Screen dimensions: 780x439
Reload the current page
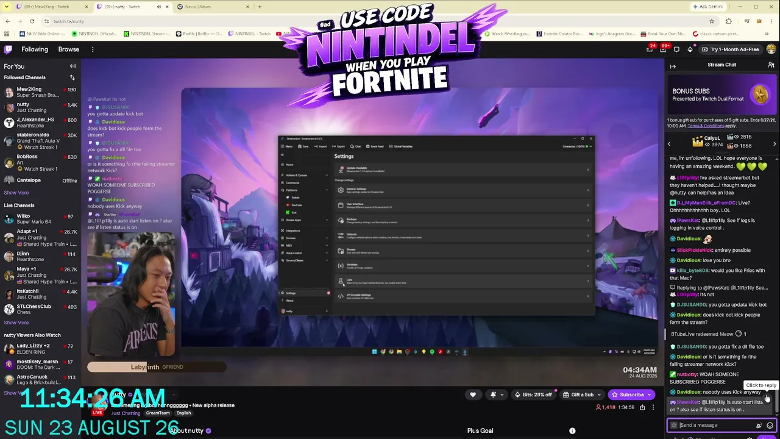point(32,21)
